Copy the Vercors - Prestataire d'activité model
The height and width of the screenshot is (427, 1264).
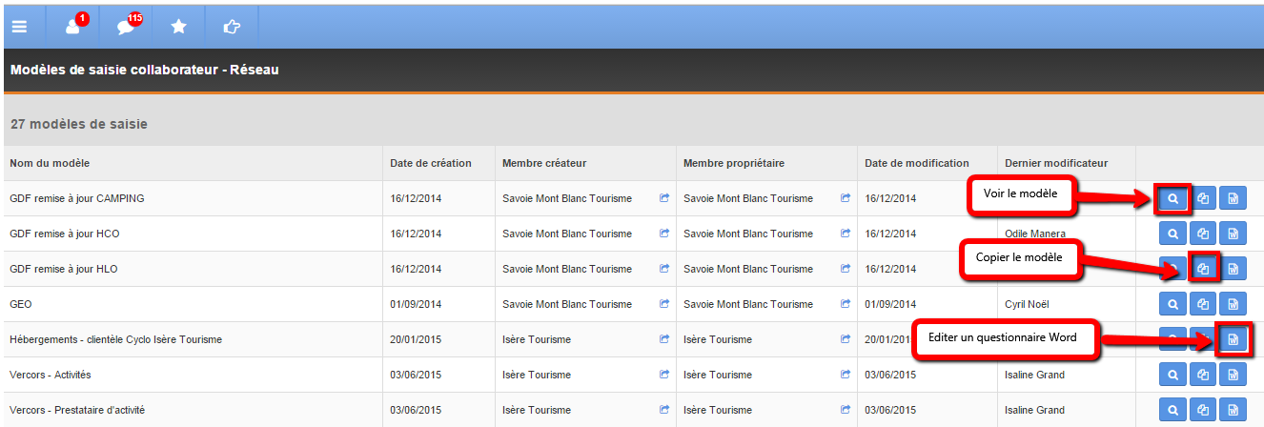[x=1204, y=410]
